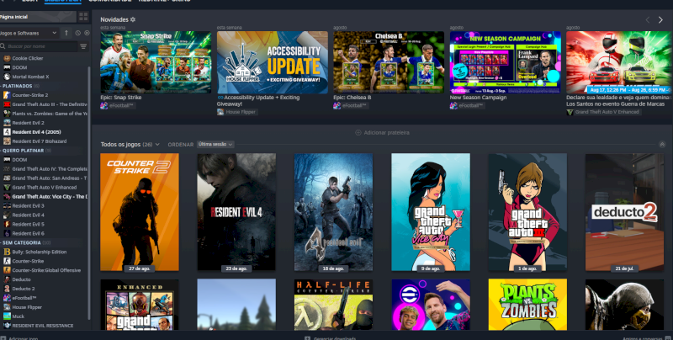Open the GTA racing event news banner
This screenshot has height=340, width=673.
point(619,62)
